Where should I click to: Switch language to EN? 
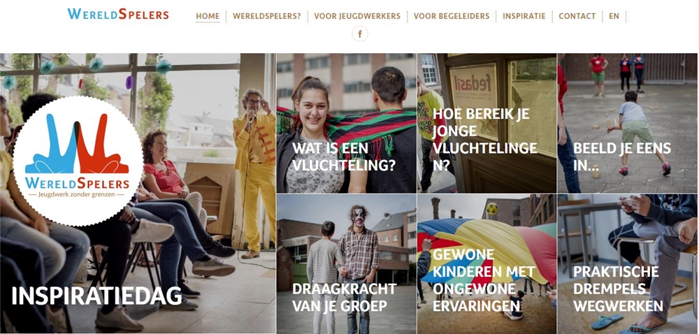614,17
